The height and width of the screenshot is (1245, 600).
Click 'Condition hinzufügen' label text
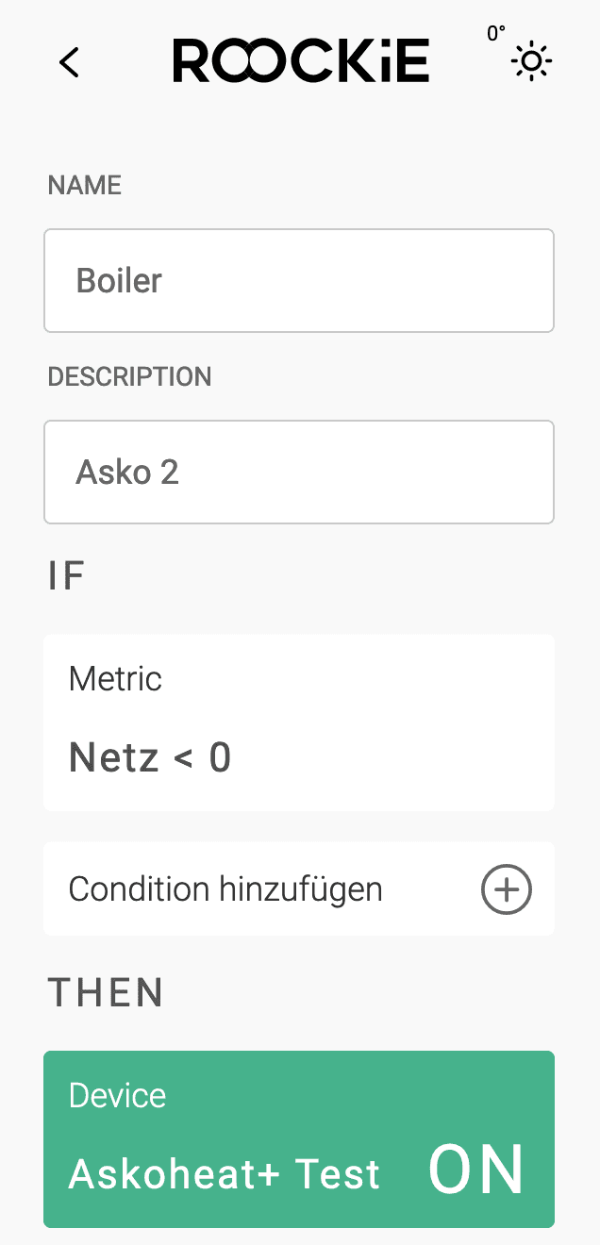(225, 889)
